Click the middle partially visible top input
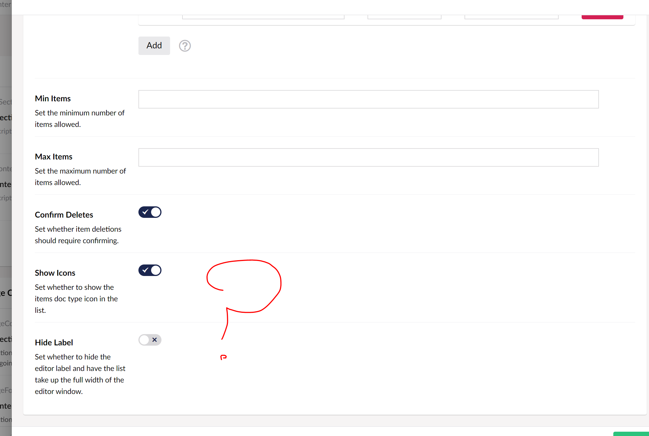Image resolution: width=649 pixels, height=436 pixels. 404,17
